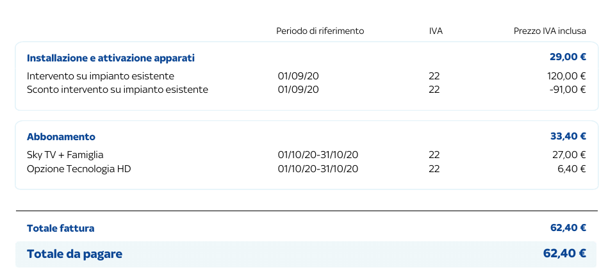The height and width of the screenshot is (272, 608).
Task: Select the "Sconto intervento su impianto esistente" row
Action: pos(117,90)
